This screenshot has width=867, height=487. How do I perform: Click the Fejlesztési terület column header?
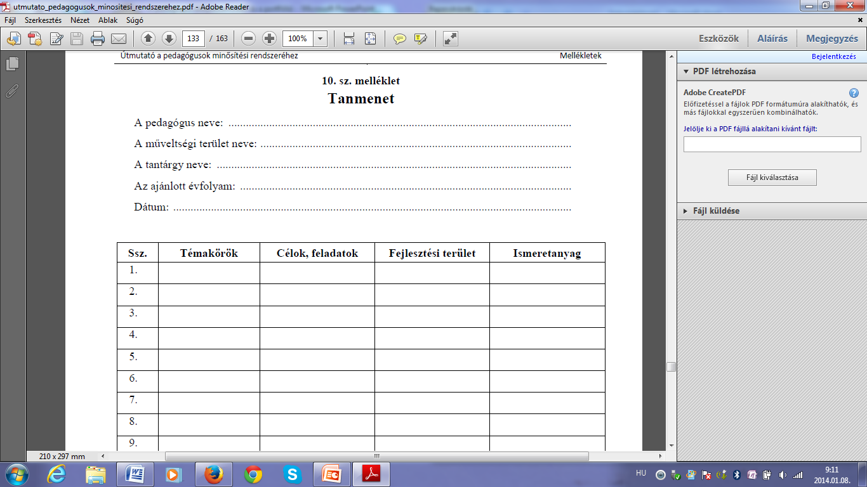pyautogui.click(x=432, y=253)
